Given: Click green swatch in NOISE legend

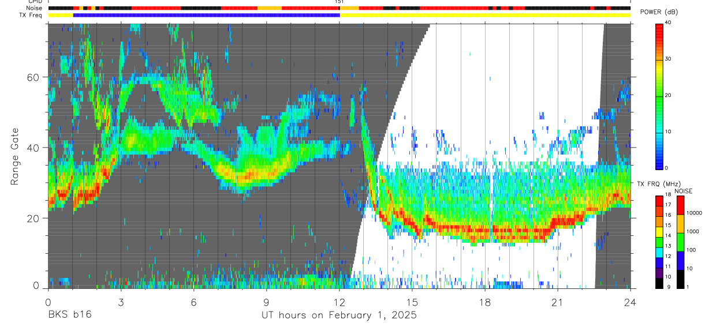Looking at the screenshot, I should (680, 242).
